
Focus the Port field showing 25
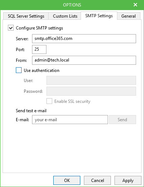[39, 49]
